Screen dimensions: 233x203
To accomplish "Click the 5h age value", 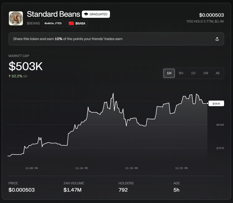I will 176,190.
